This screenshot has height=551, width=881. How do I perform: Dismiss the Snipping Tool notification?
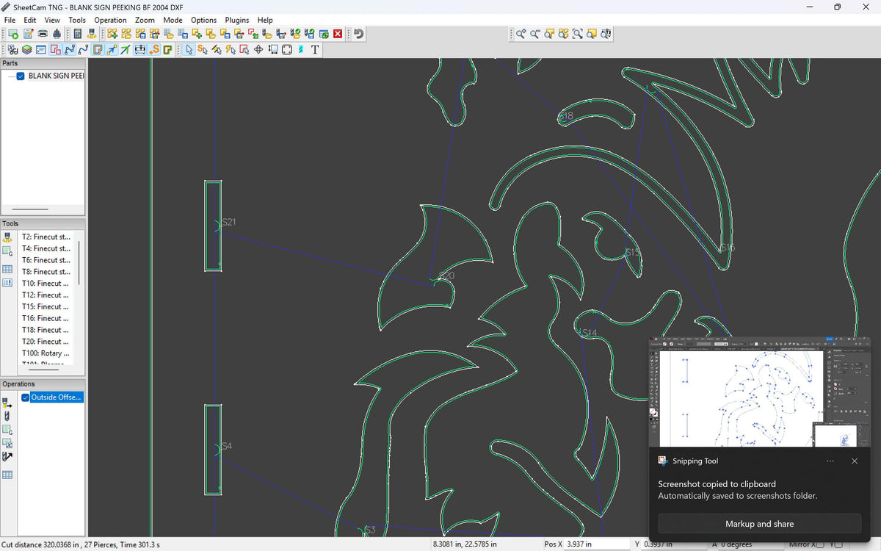(x=854, y=461)
